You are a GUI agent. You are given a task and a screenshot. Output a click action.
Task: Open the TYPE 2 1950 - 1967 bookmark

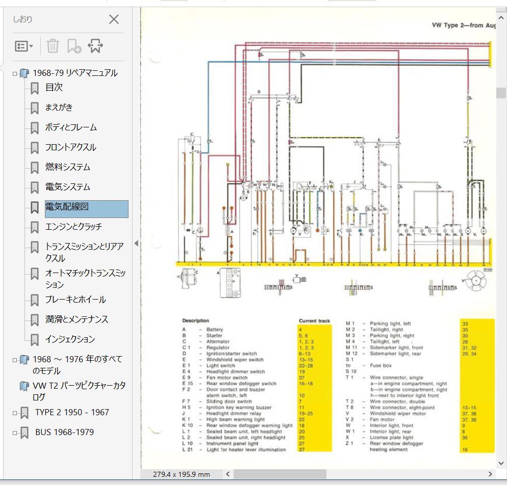(72, 413)
